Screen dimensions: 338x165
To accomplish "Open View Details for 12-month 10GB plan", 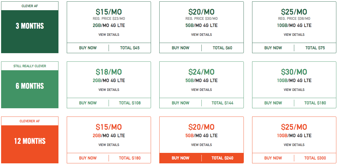I will 294,145.
